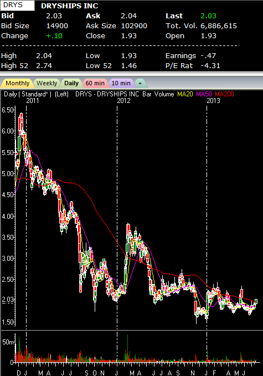Click the green Change value +.10
This screenshot has width=263, height=376.
click(54, 36)
